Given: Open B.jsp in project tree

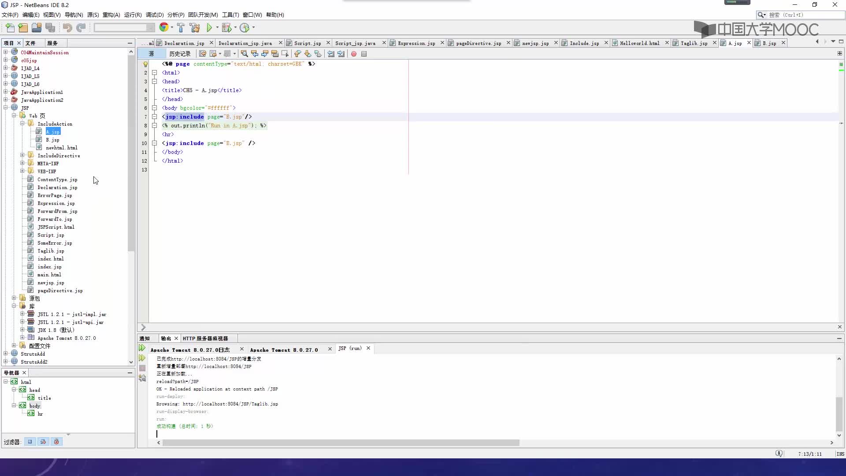Looking at the screenshot, I should coord(52,140).
